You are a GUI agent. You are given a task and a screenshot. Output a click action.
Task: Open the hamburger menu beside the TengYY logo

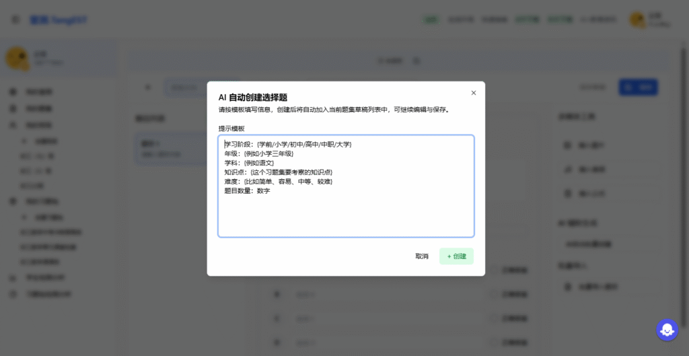(x=15, y=20)
